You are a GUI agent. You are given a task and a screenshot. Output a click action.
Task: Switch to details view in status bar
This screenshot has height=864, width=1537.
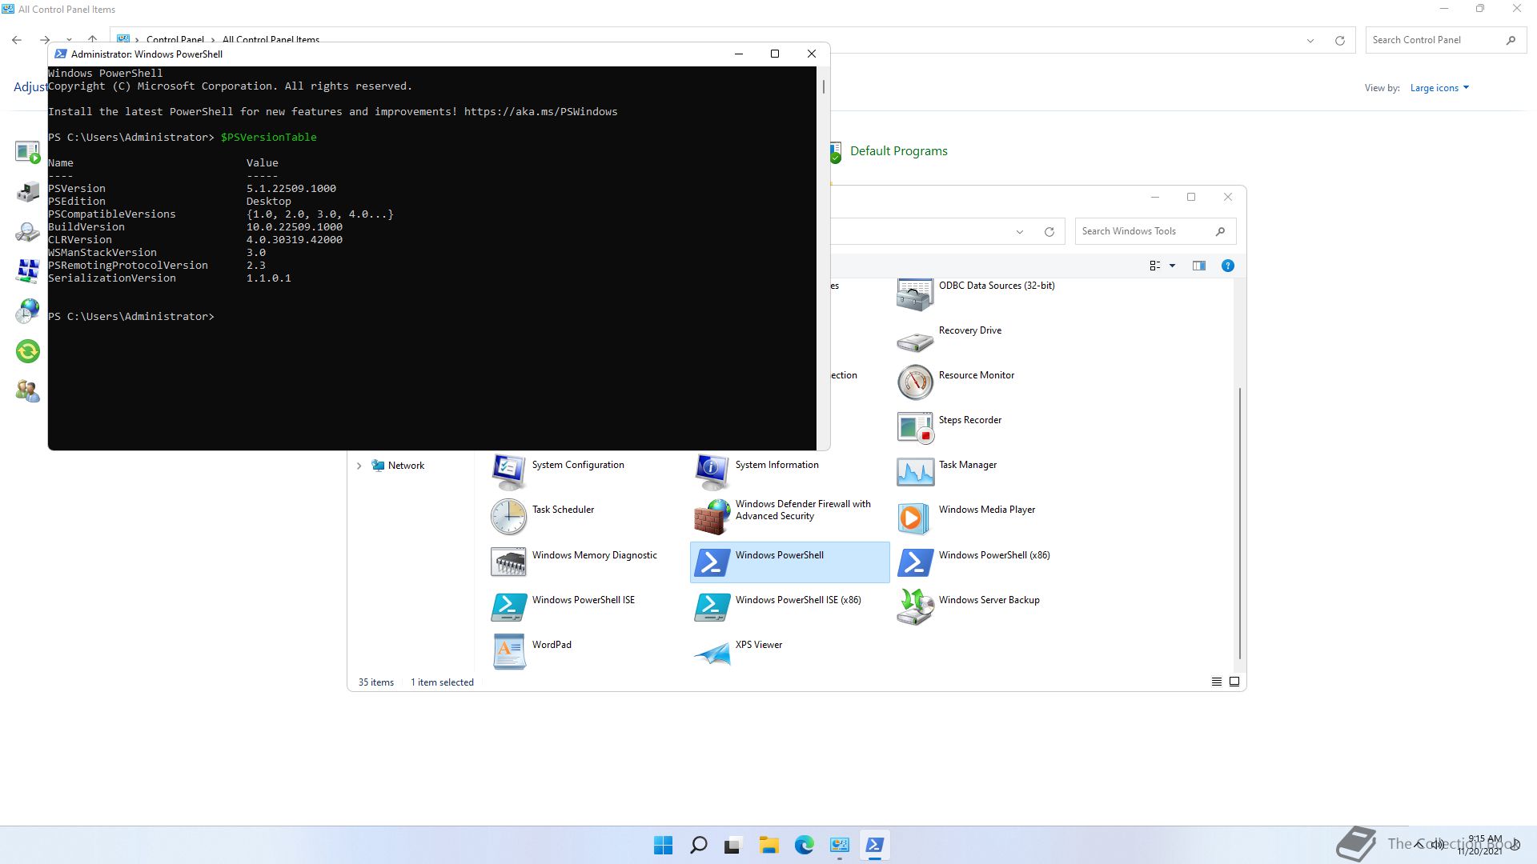(1216, 682)
